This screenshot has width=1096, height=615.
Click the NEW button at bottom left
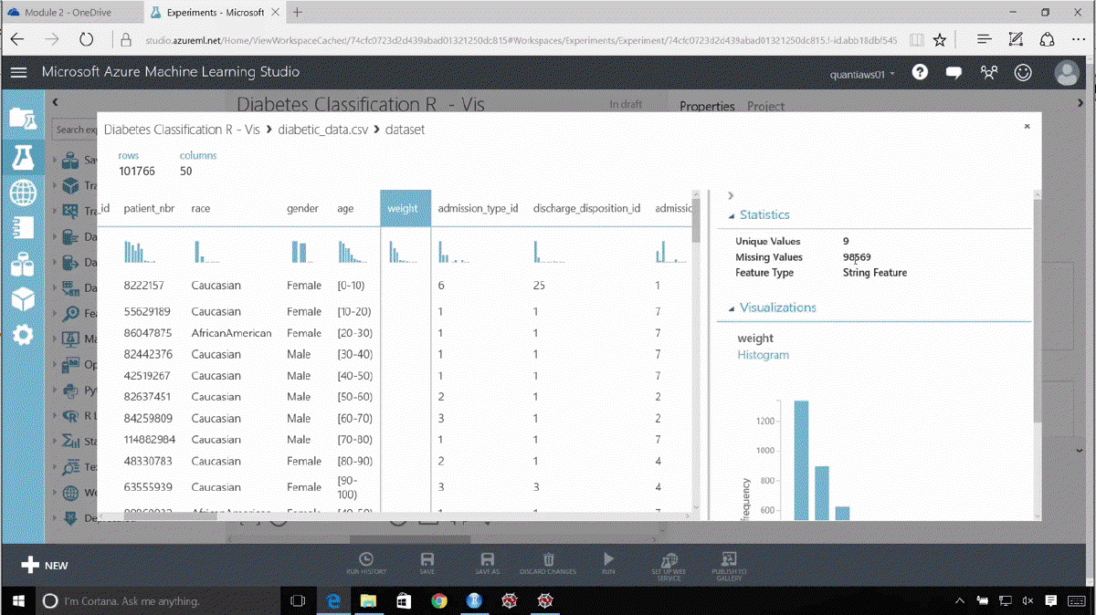pyautogui.click(x=45, y=565)
